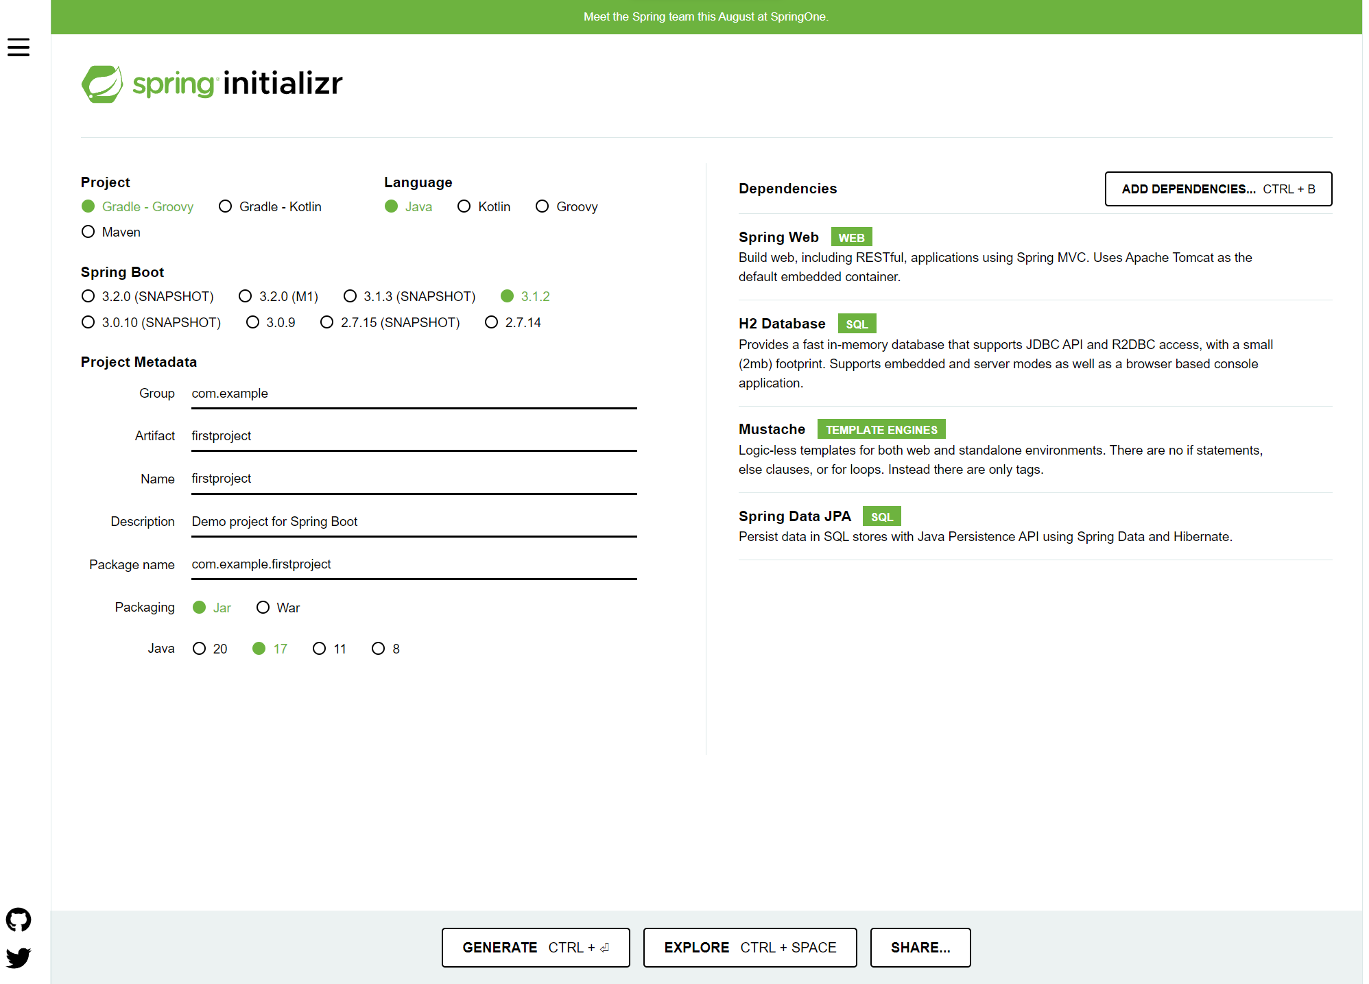
Task: Open Add Dependencies dialog
Action: (x=1217, y=189)
